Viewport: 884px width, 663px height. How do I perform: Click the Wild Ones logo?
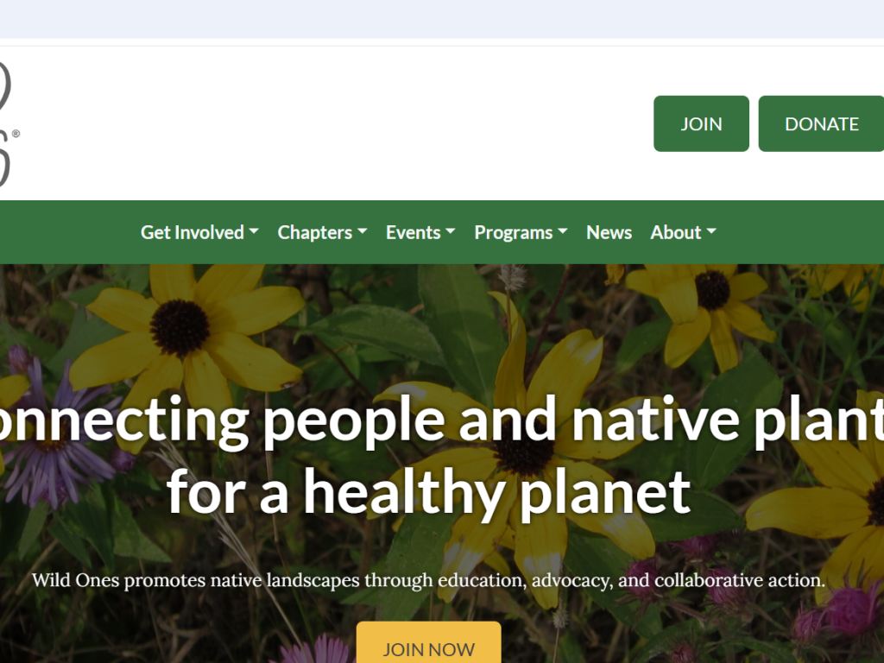coord(8,124)
